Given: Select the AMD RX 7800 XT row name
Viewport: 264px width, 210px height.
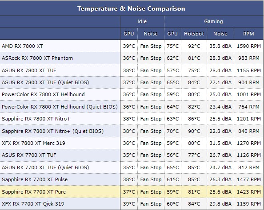Looking at the screenshot, I should (22, 46).
